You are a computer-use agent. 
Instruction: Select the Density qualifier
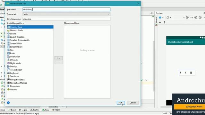[x=30, y=66]
